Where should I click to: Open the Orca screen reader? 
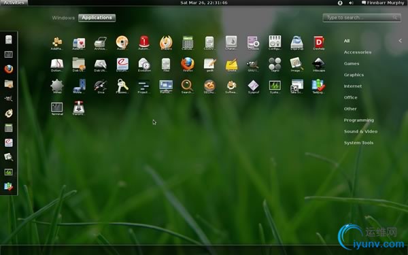point(101,86)
